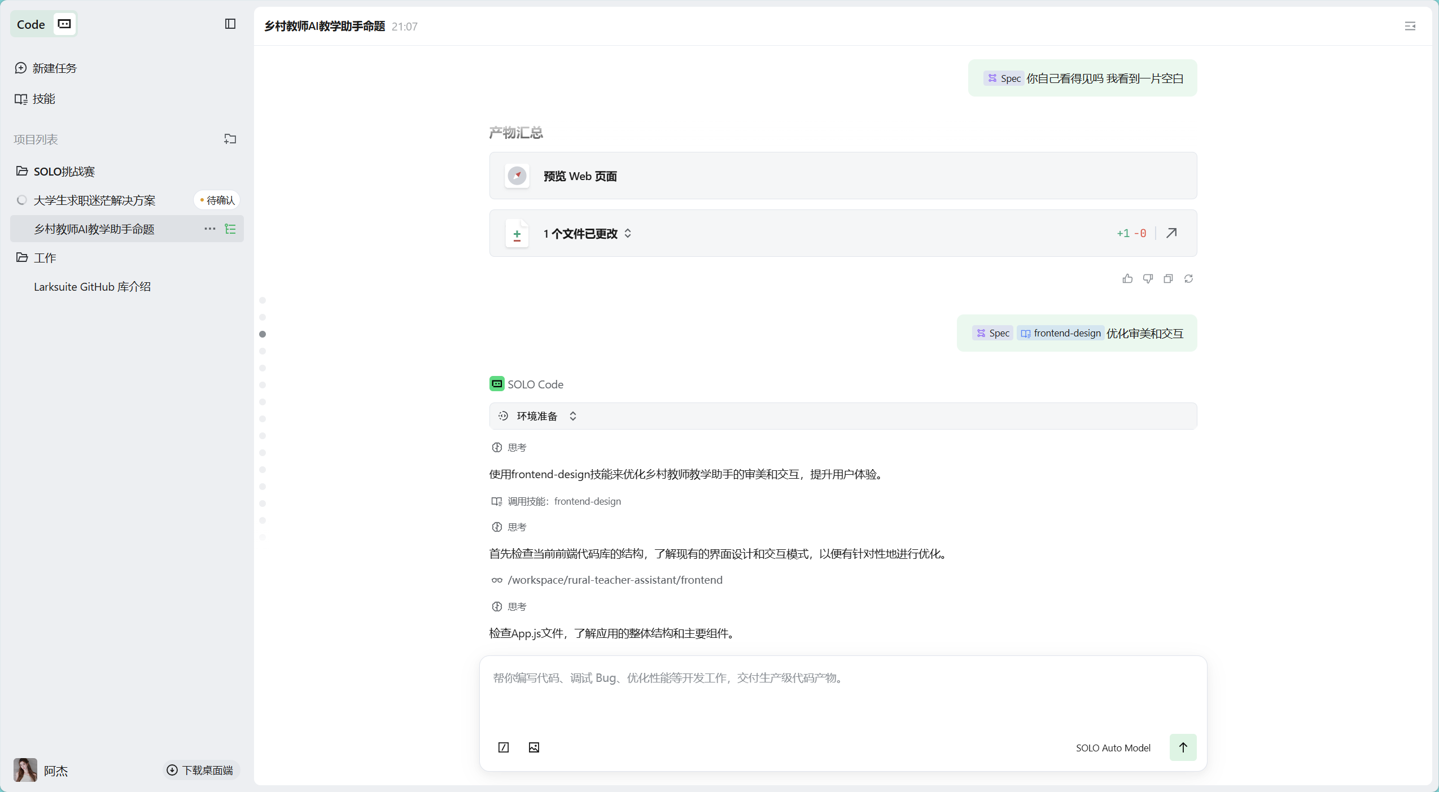Toggle the right panel at top right
The width and height of the screenshot is (1439, 792).
tap(1410, 26)
